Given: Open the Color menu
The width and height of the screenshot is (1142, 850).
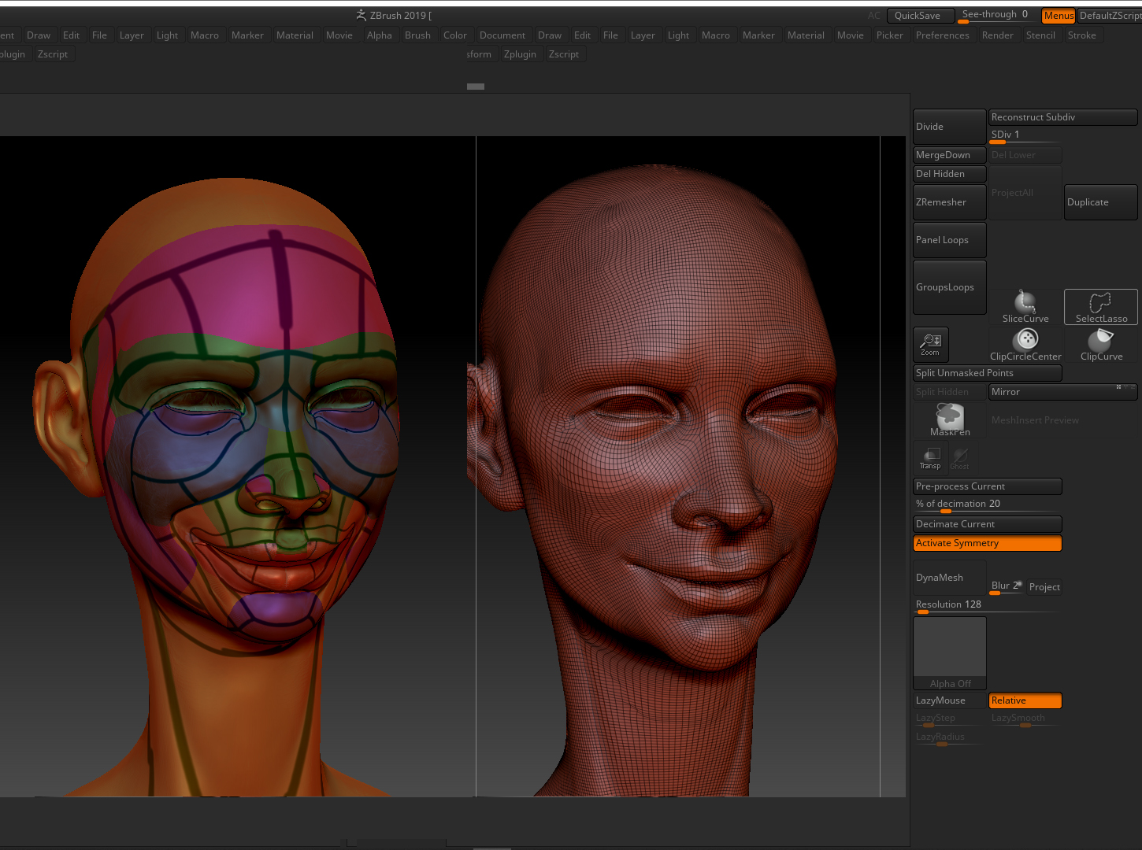Looking at the screenshot, I should pos(455,35).
